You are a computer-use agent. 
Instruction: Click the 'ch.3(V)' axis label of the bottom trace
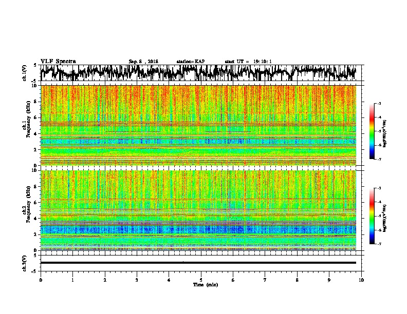click(25, 263)
